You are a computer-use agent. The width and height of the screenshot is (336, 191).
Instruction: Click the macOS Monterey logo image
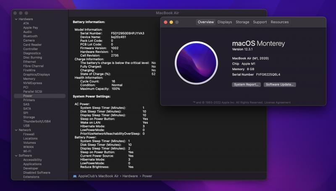(196, 63)
